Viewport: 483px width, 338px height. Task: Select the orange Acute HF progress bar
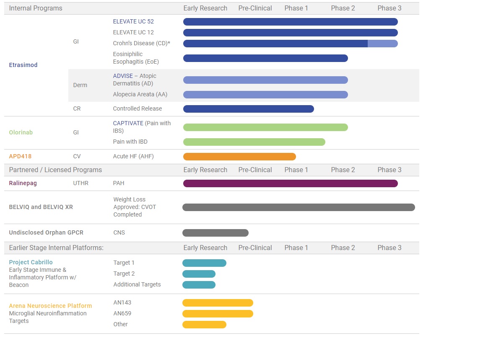239,157
